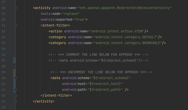Collapse the activity tag fold on line 28
The image size is (188, 110).
click(15, 8)
